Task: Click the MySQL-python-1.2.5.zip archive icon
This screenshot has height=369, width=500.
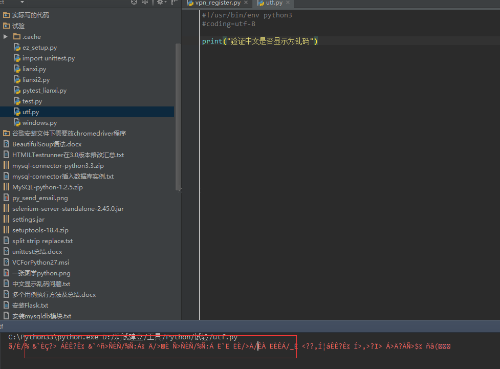Action: [7, 187]
